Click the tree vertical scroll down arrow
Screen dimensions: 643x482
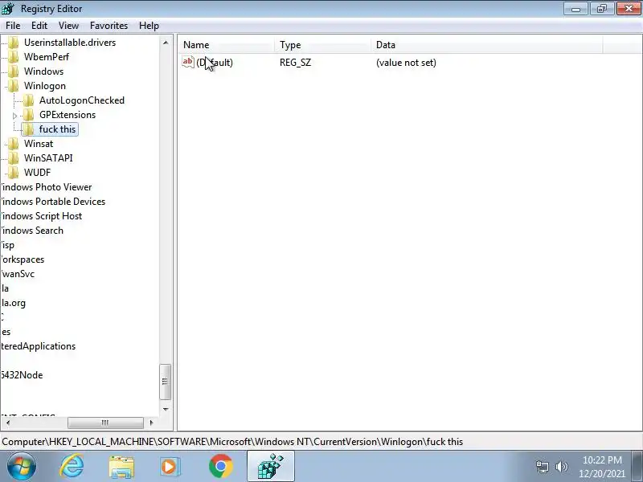166,409
